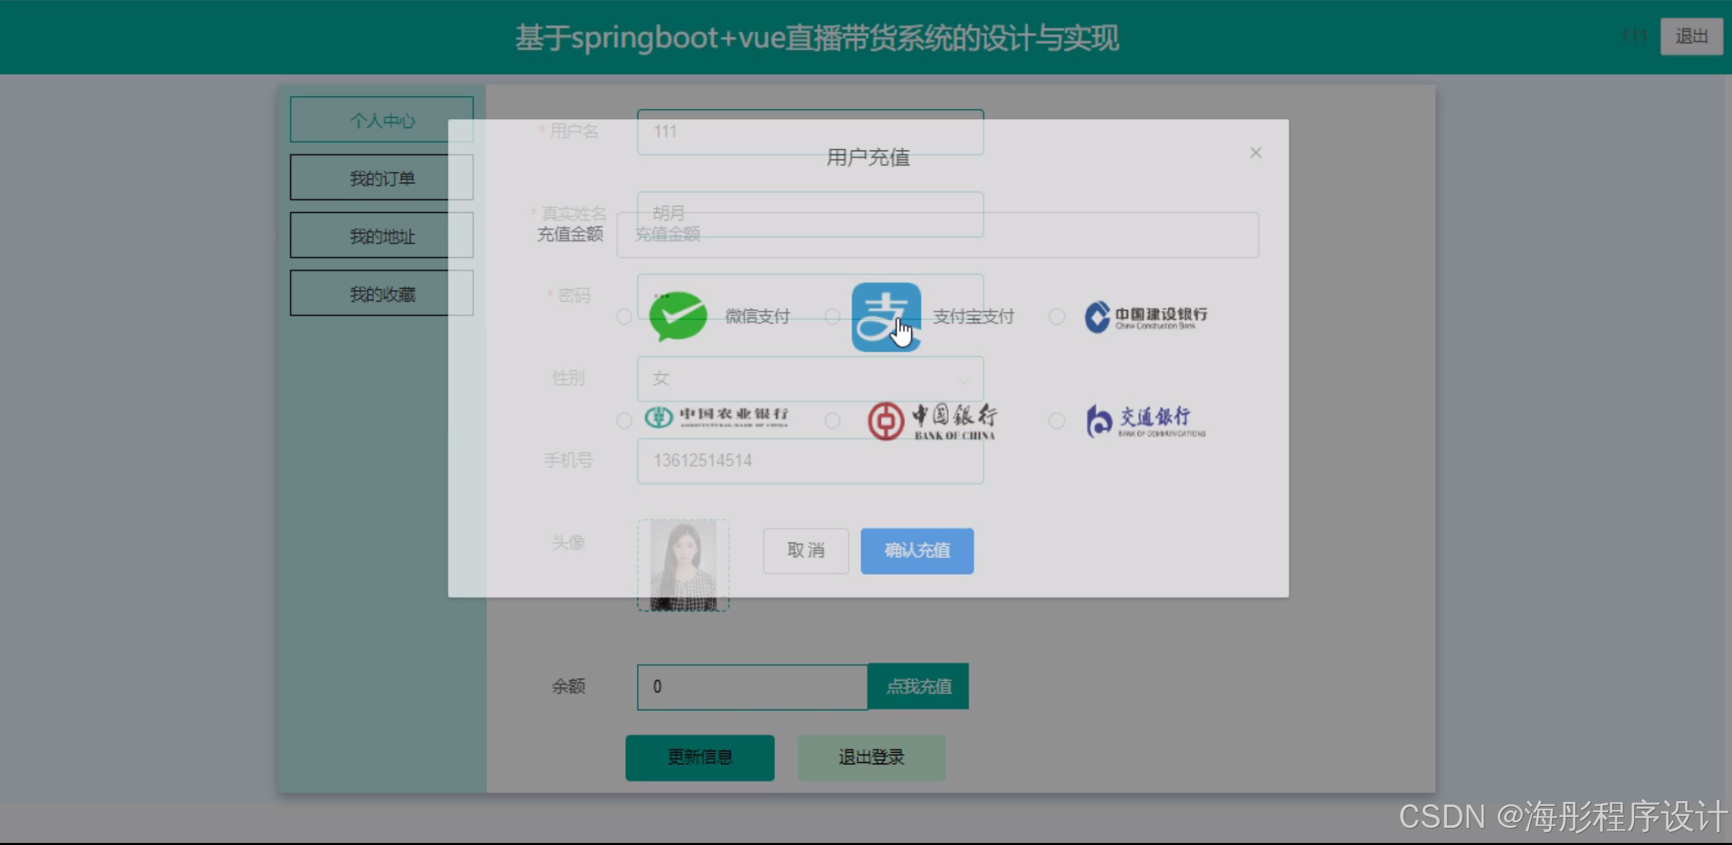This screenshot has height=845, width=1732.
Task: Click the 手机号 field 13612514514
Action: [x=811, y=460]
